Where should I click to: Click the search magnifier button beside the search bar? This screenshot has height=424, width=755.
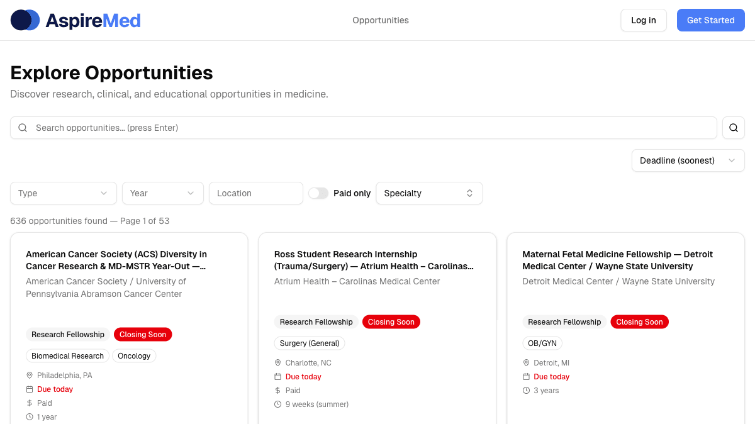pyautogui.click(x=733, y=127)
